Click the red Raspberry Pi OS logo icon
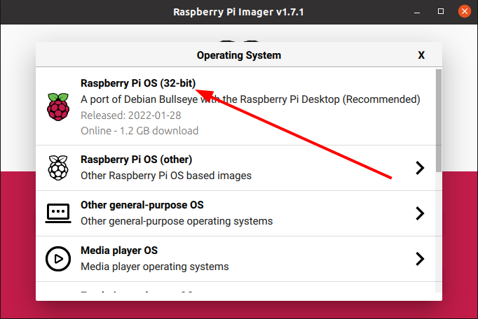 coord(58,107)
